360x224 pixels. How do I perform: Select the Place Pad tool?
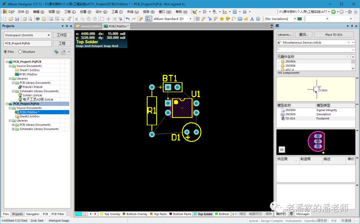click(x=222, y=19)
